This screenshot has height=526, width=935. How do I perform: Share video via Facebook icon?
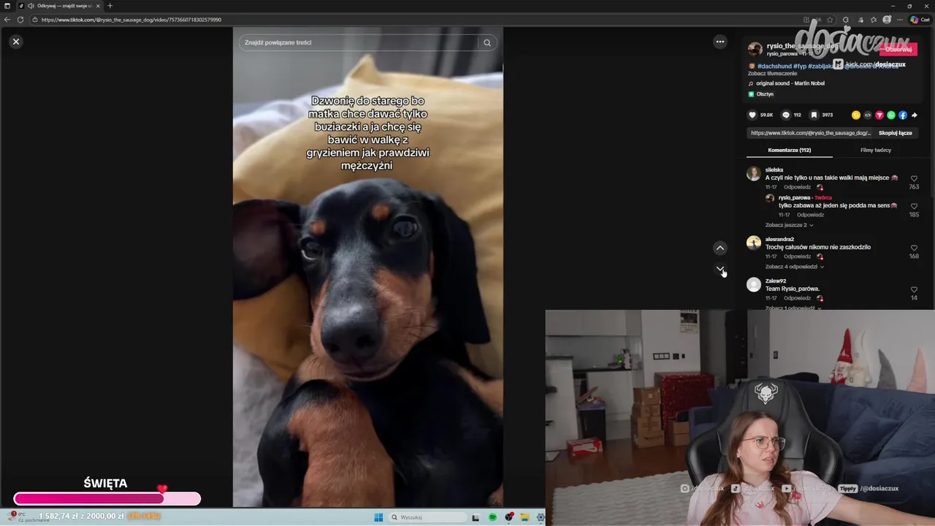tap(903, 115)
